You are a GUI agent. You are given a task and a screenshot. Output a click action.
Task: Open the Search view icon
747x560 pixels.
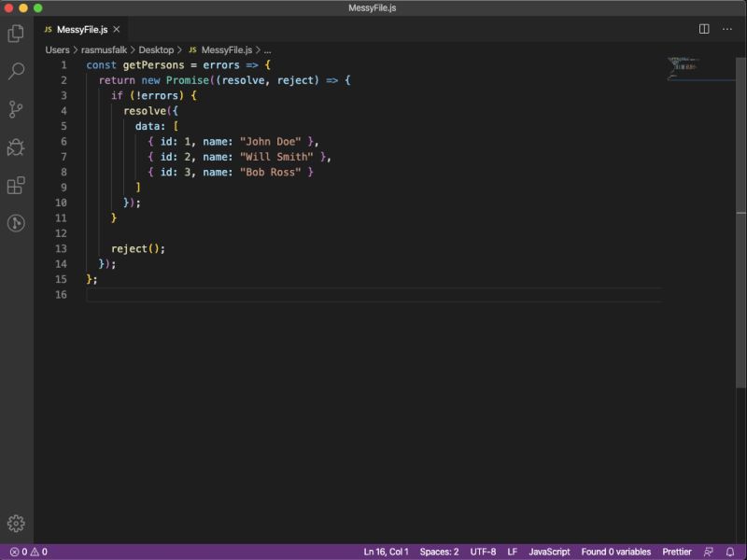point(15,72)
